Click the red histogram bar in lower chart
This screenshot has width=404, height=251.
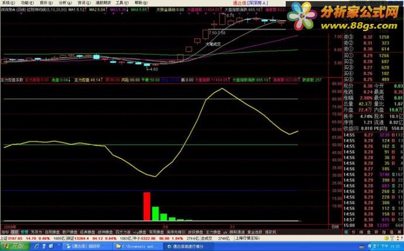point(147,207)
